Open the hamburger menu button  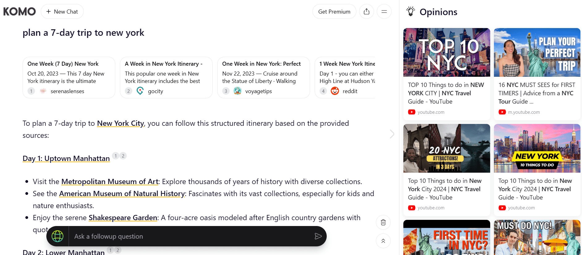[384, 12]
